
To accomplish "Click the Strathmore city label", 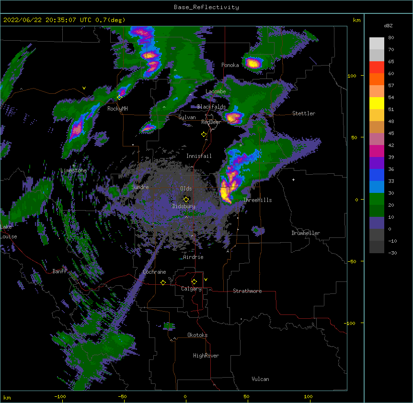I will pos(247,291).
